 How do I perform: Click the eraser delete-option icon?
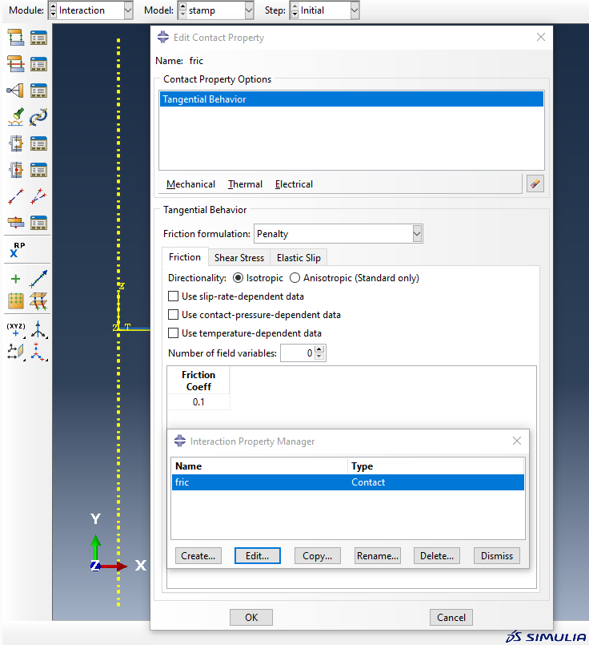point(535,183)
